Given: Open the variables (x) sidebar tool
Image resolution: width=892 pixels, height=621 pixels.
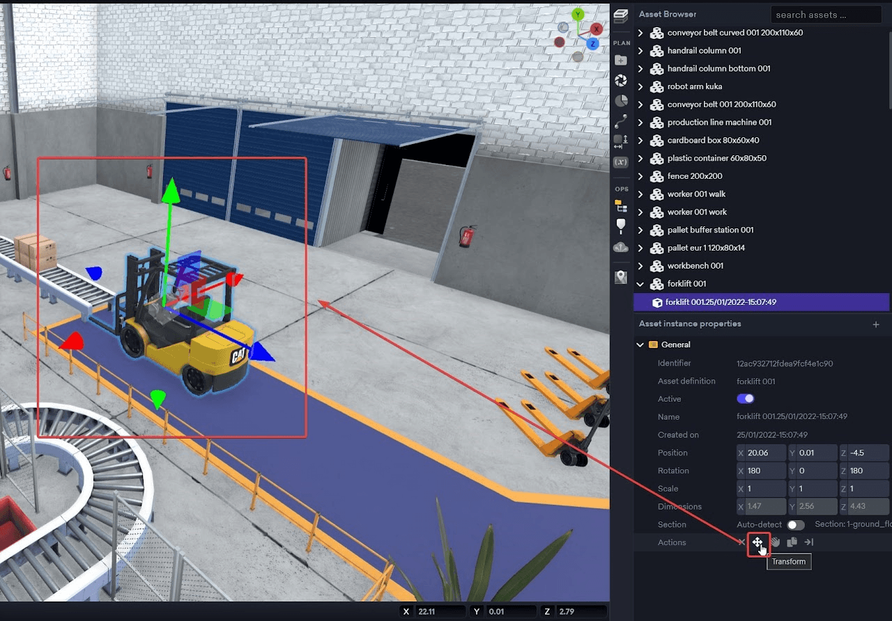Looking at the screenshot, I should coord(621,162).
